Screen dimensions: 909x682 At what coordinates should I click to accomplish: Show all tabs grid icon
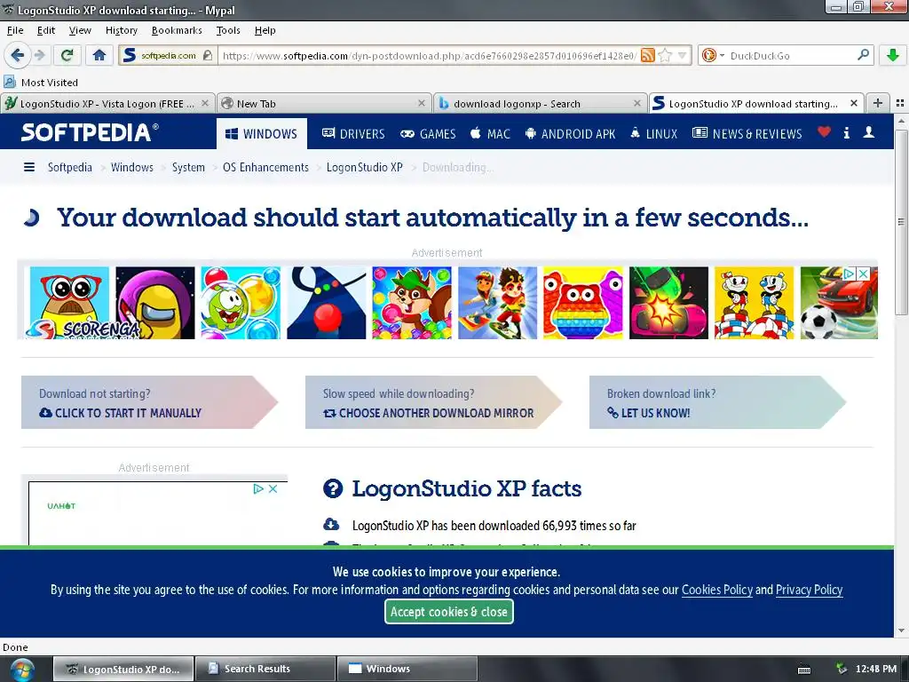[x=900, y=103]
